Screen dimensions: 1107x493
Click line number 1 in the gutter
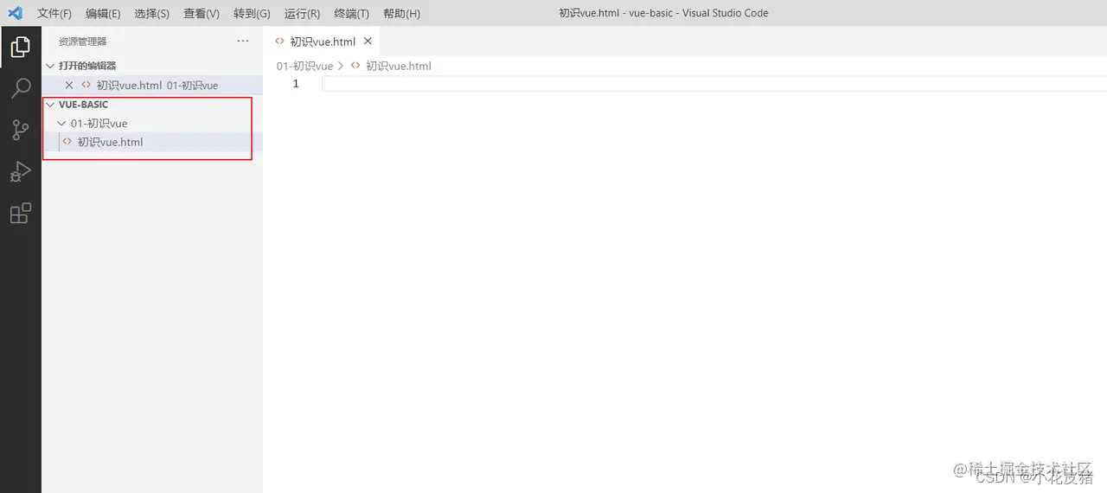coord(296,84)
